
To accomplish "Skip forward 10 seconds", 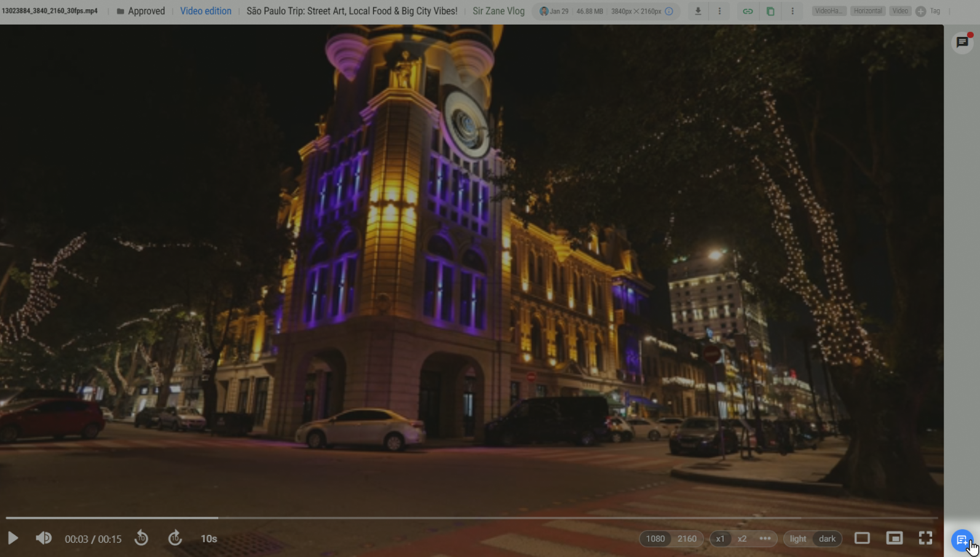I will (175, 539).
